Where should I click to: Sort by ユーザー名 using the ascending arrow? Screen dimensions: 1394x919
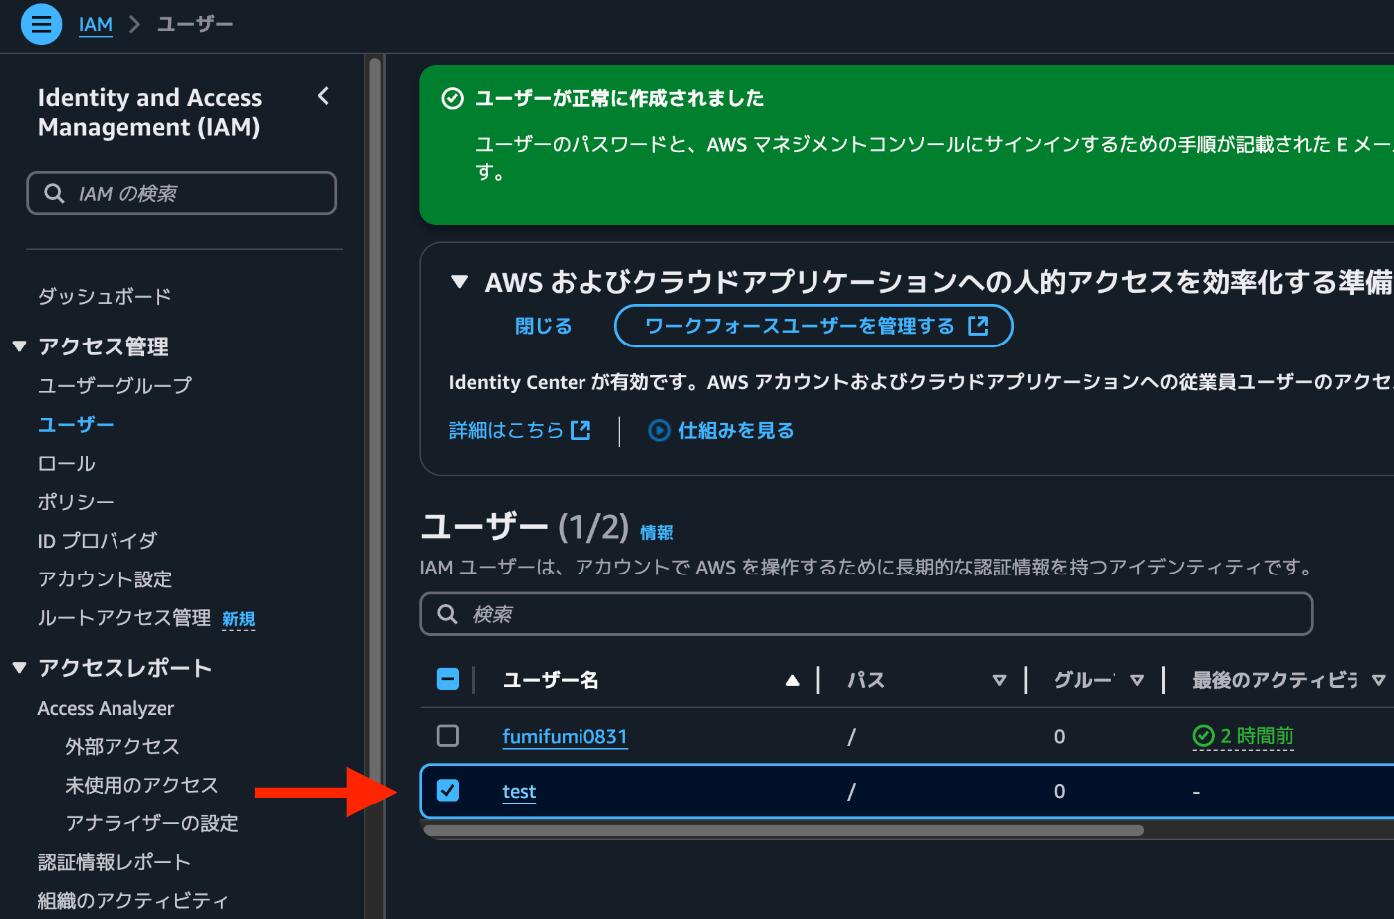(x=792, y=680)
